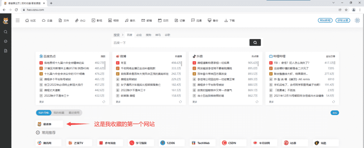The image size is (364, 148).
Task: Open 12306 recommended site
Action: pyautogui.click(x=172, y=143)
